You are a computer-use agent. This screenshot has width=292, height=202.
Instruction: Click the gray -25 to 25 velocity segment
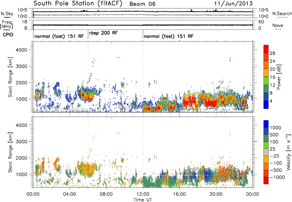pyautogui.click(x=266, y=152)
